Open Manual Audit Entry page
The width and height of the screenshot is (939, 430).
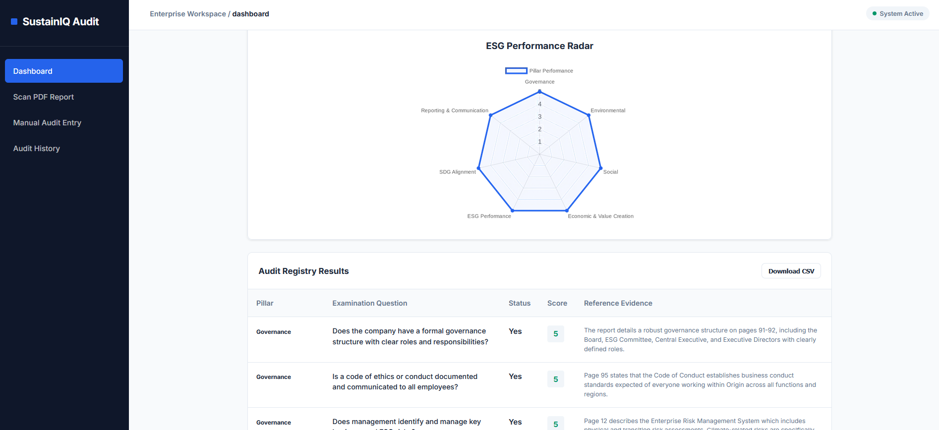tap(47, 123)
